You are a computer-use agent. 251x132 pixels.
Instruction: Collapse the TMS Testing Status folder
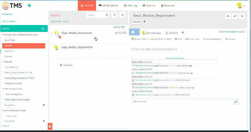[3, 89]
